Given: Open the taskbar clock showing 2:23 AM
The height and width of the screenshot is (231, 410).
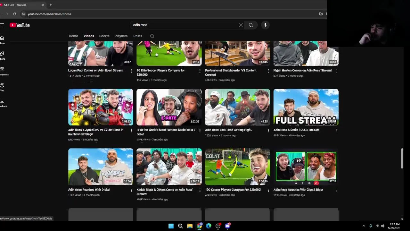Looking at the screenshot, I should click(394, 226).
